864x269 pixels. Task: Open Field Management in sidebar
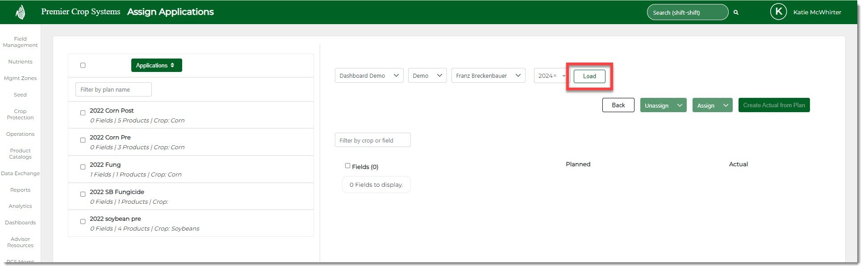[x=20, y=42]
